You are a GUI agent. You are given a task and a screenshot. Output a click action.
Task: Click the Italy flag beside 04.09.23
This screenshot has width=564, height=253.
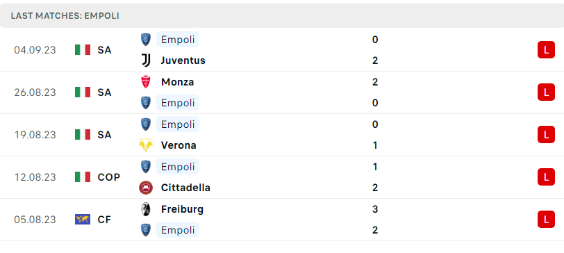tap(83, 50)
